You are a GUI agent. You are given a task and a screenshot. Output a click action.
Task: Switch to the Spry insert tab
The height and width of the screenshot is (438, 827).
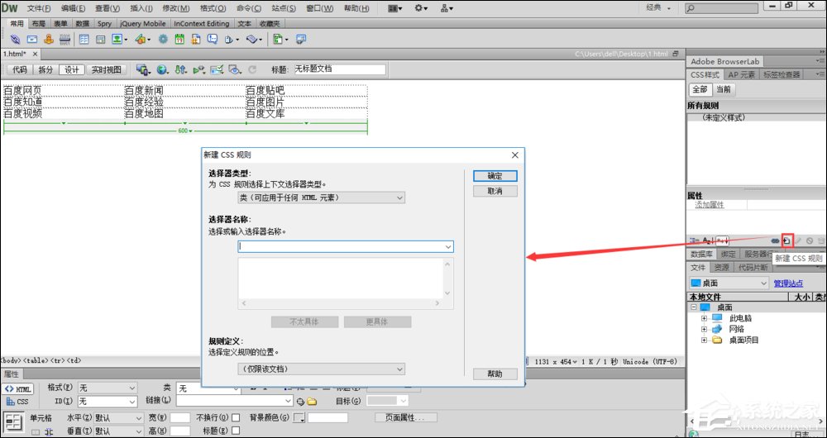(x=104, y=24)
